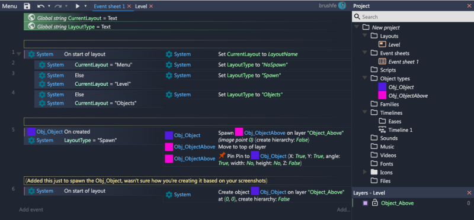This screenshot has width=474, height=220.
Task: Expand the Icons folder in Project
Action: tap(365, 172)
